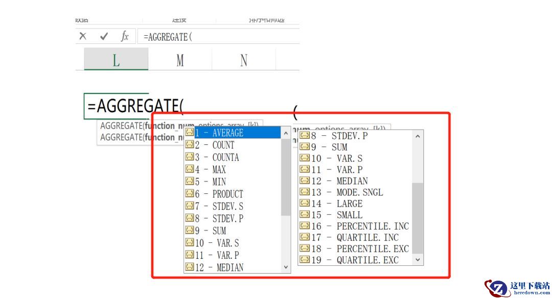
Task: Click the cell containing =AGGREGATE(
Action: click(x=116, y=106)
